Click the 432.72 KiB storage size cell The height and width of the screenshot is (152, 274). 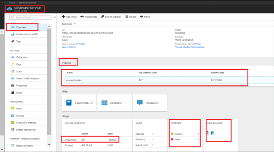pyautogui.click(x=216, y=80)
